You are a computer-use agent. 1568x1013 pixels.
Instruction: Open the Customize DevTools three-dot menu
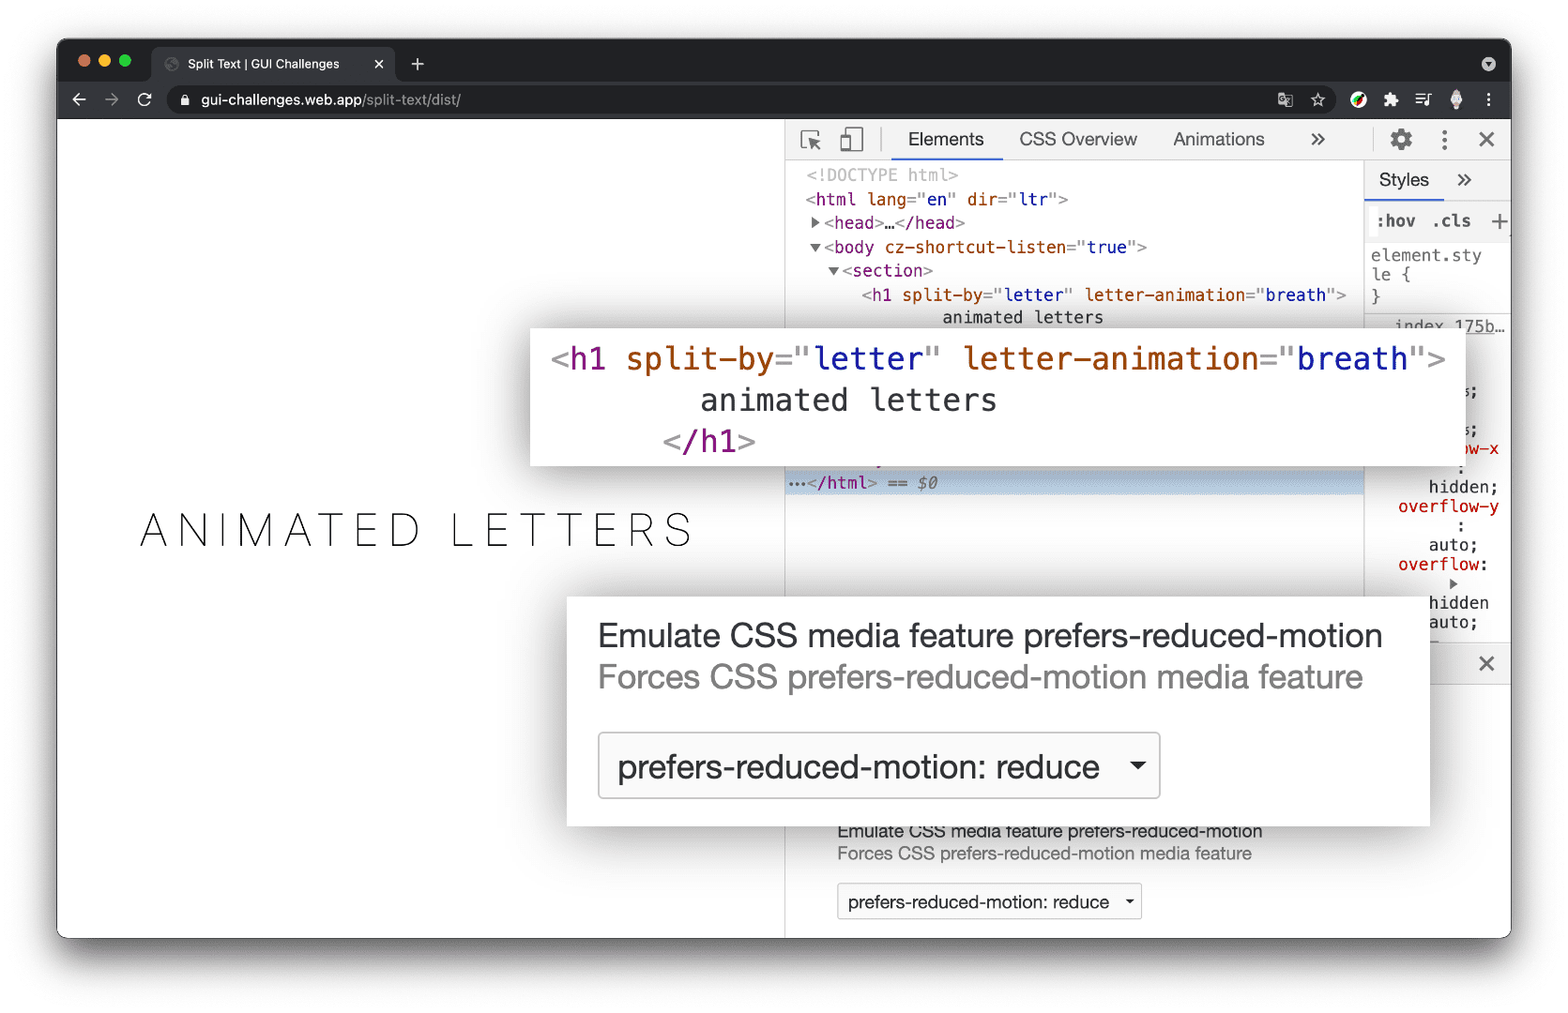pyautogui.click(x=1444, y=139)
